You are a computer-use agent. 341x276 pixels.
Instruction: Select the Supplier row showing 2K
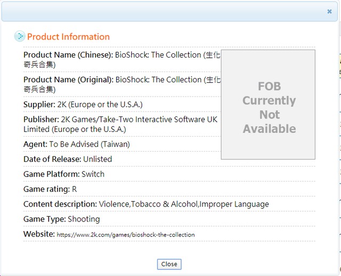83,105
